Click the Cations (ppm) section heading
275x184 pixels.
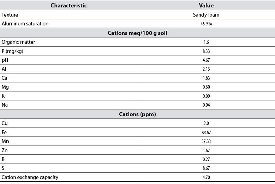point(137,114)
